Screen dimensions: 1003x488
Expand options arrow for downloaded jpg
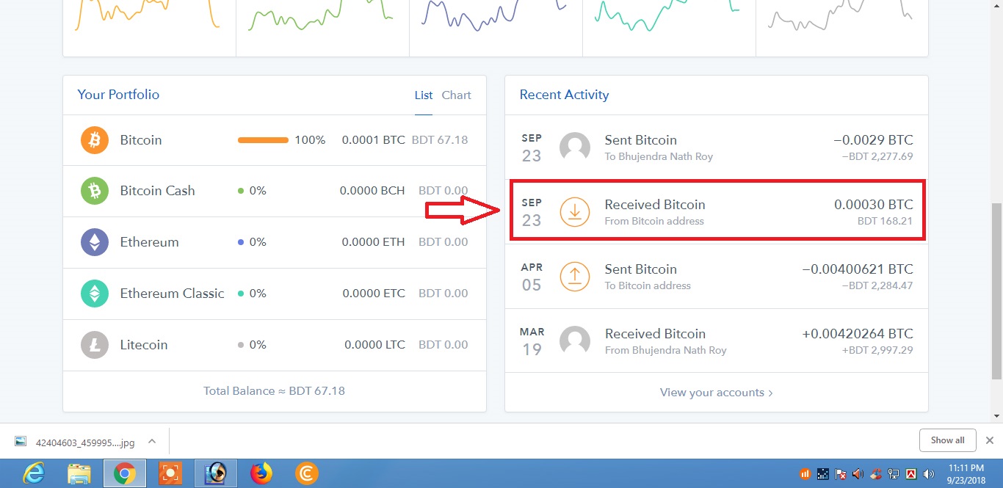pyautogui.click(x=152, y=441)
